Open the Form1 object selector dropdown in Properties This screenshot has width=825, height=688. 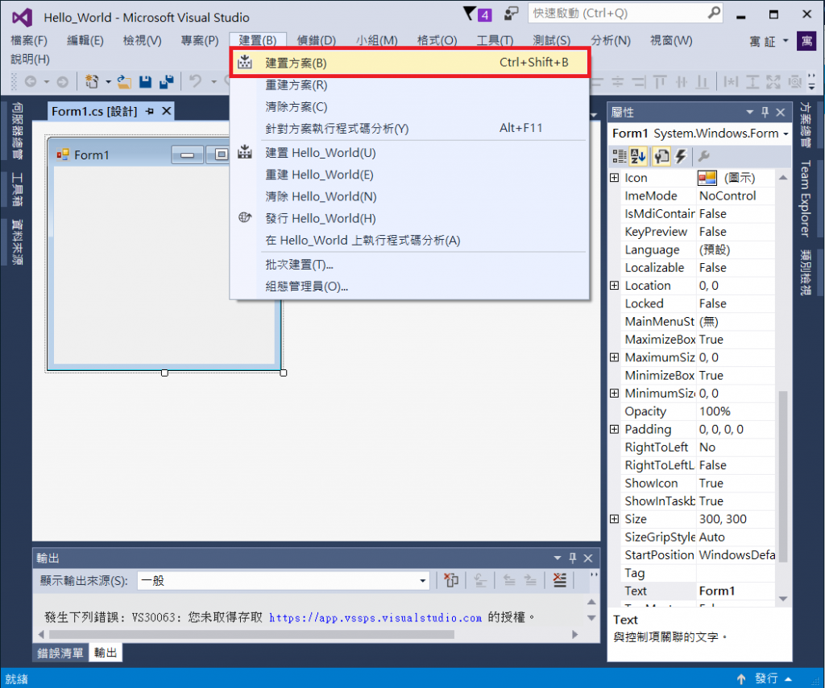pyautogui.click(x=786, y=134)
